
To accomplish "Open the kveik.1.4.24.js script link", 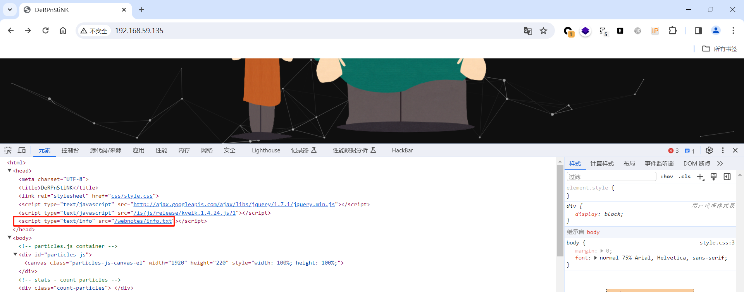I will 184,213.
